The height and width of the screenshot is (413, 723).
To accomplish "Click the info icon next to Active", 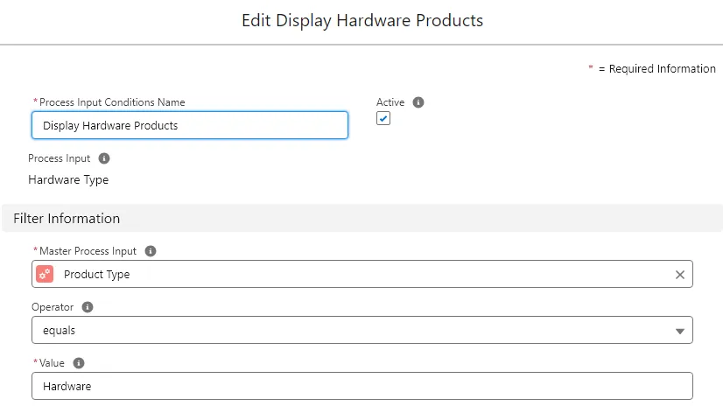I will [x=418, y=102].
